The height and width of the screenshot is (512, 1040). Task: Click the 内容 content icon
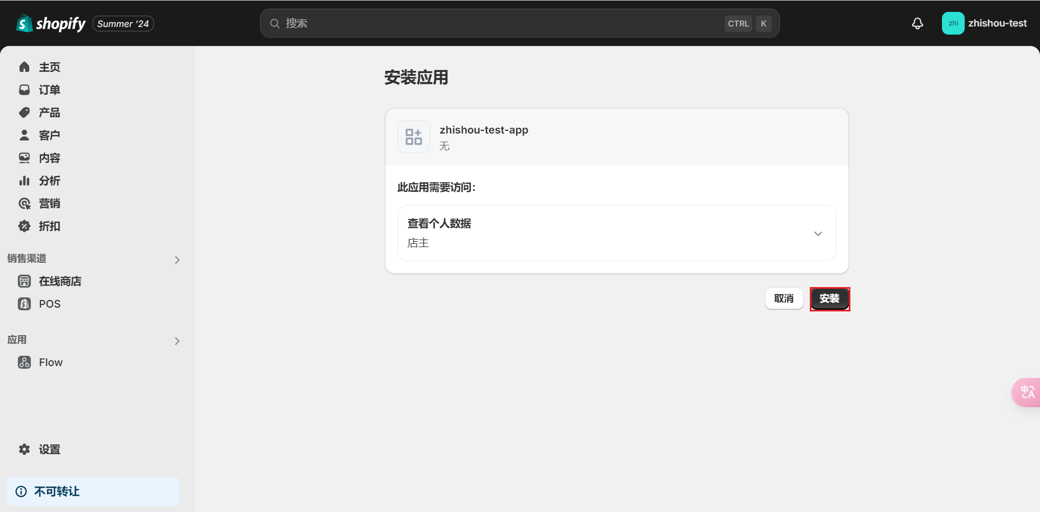[24, 158]
